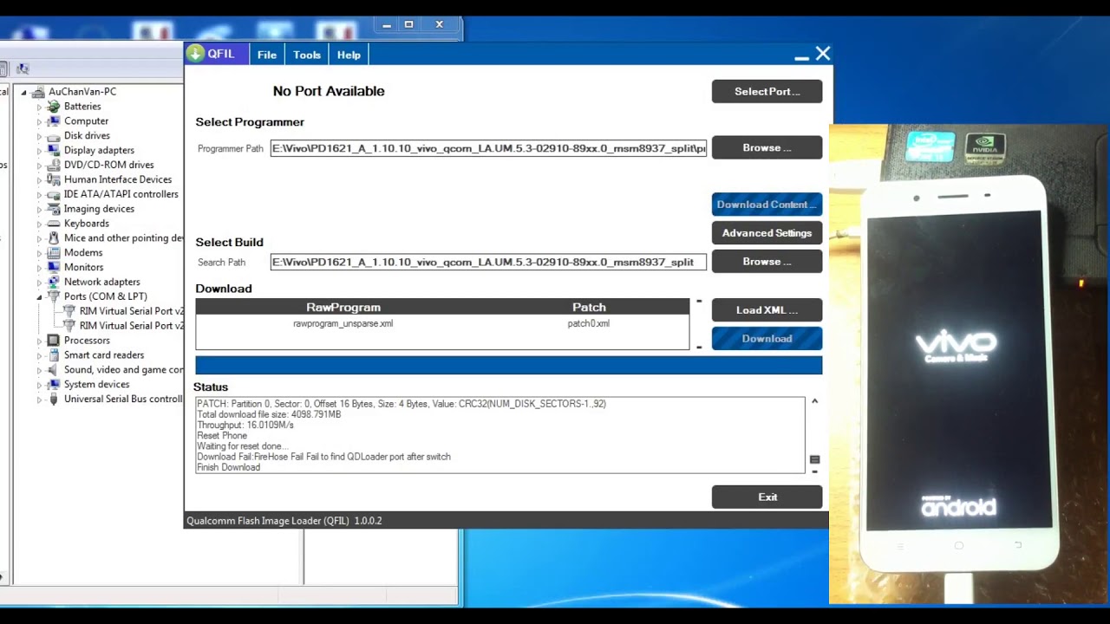This screenshot has height=624, width=1110.
Task: Click the Human Interface Devices icon
Action: coord(54,179)
